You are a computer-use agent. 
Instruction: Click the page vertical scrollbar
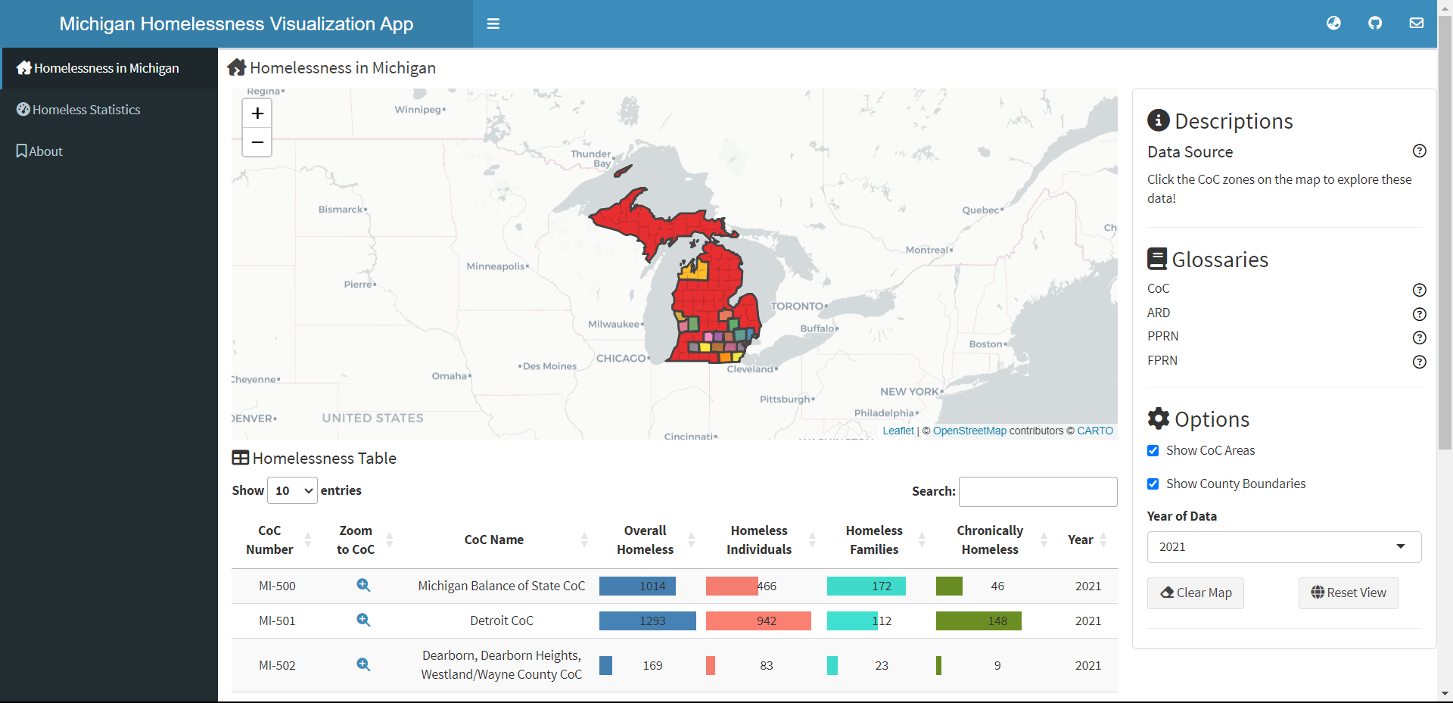click(x=1445, y=231)
